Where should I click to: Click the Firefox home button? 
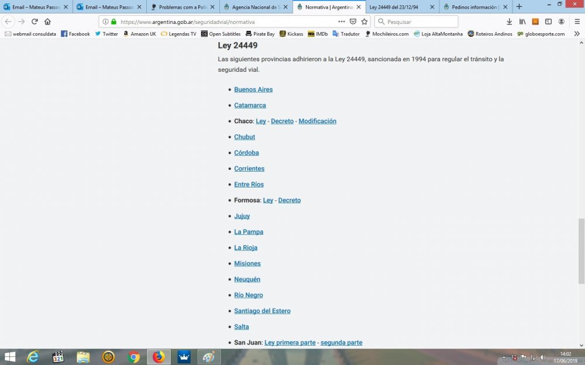pyautogui.click(x=47, y=22)
